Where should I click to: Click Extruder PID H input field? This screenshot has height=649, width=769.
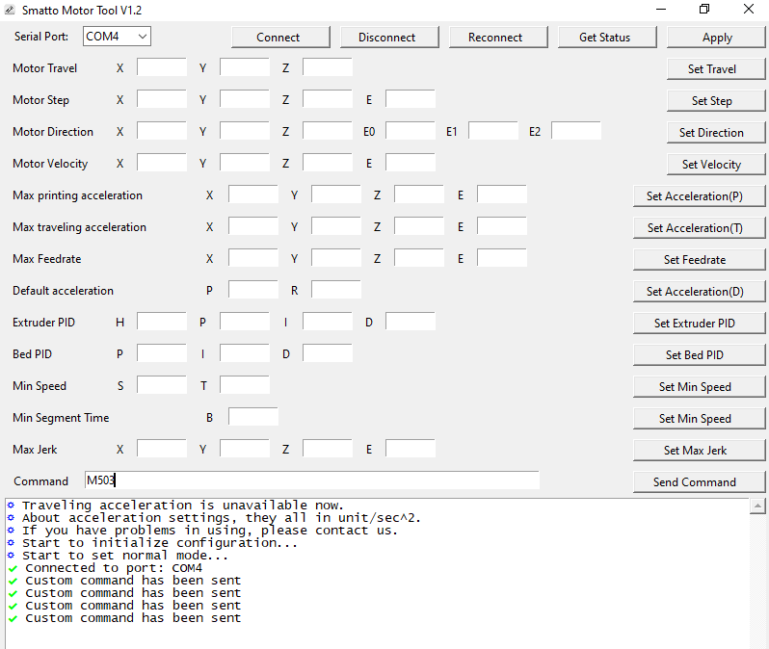click(162, 322)
